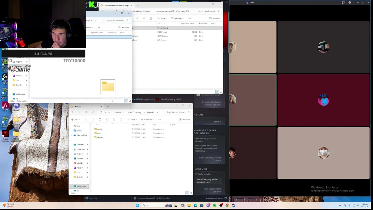Open the config folder
Image resolution: width=373 pixels, height=210 pixels.
pyautogui.click(x=98, y=129)
